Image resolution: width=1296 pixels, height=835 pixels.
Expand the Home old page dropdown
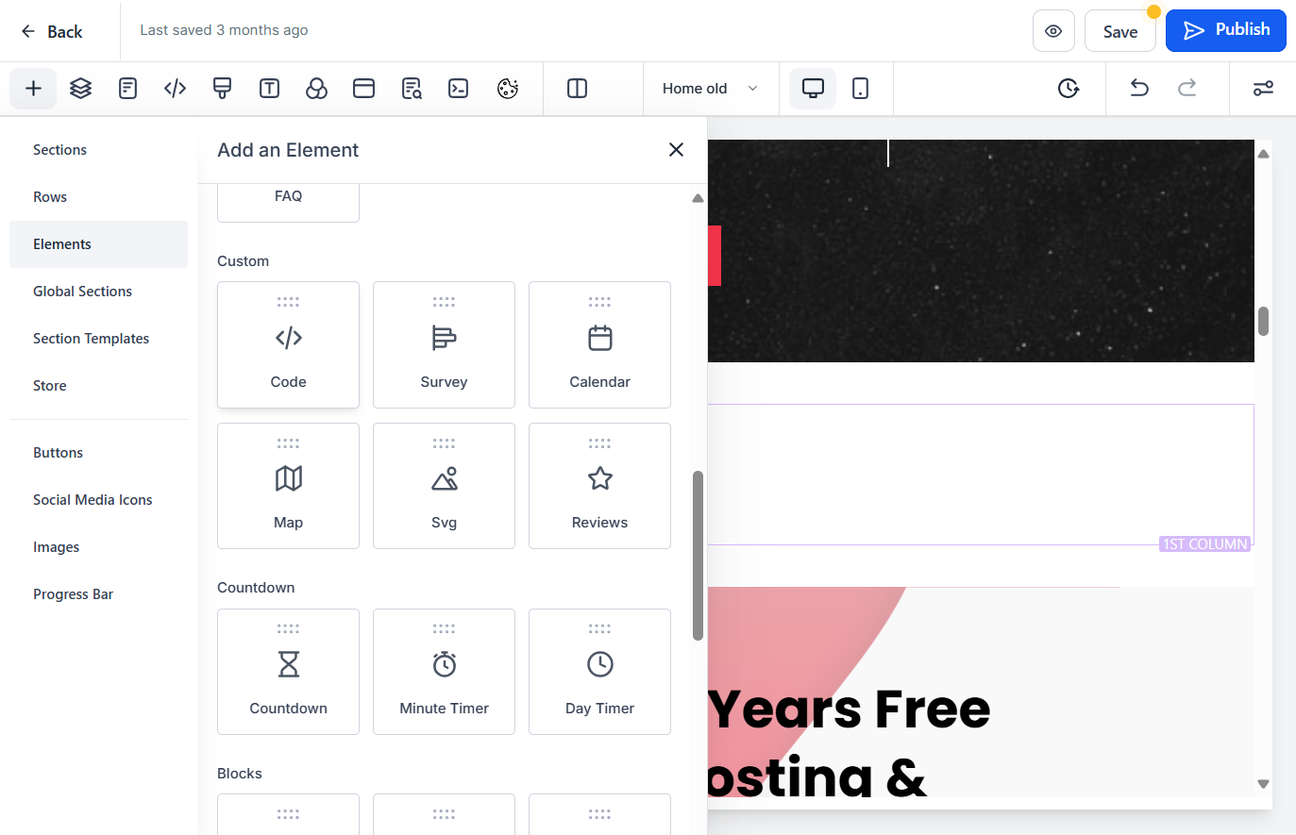coord(710,89)
